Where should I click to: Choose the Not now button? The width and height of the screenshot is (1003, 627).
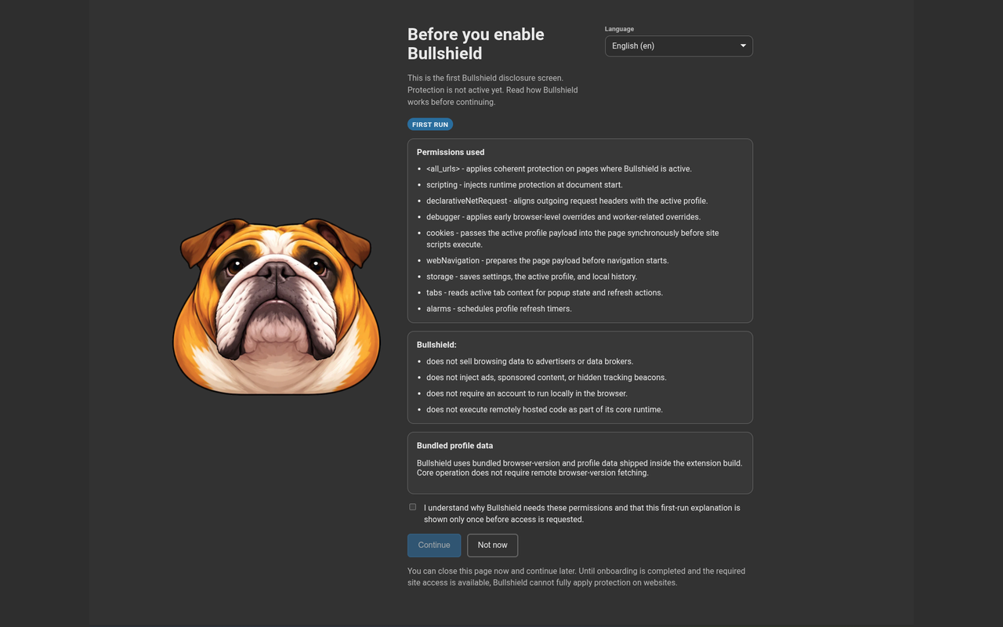(x=493, y=545)
